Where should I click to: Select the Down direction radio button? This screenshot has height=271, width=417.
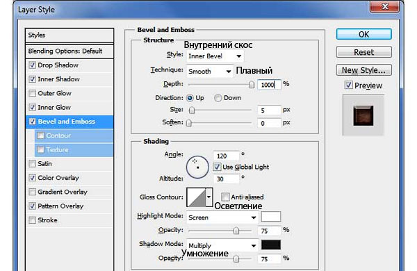(218, 98)
